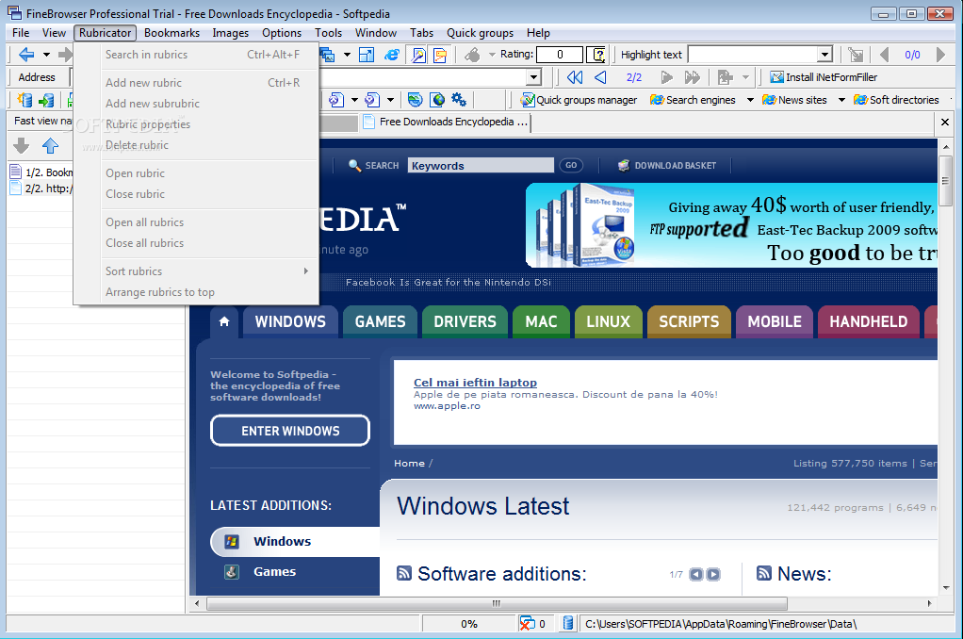Click the grayed next page arrow

666,77
